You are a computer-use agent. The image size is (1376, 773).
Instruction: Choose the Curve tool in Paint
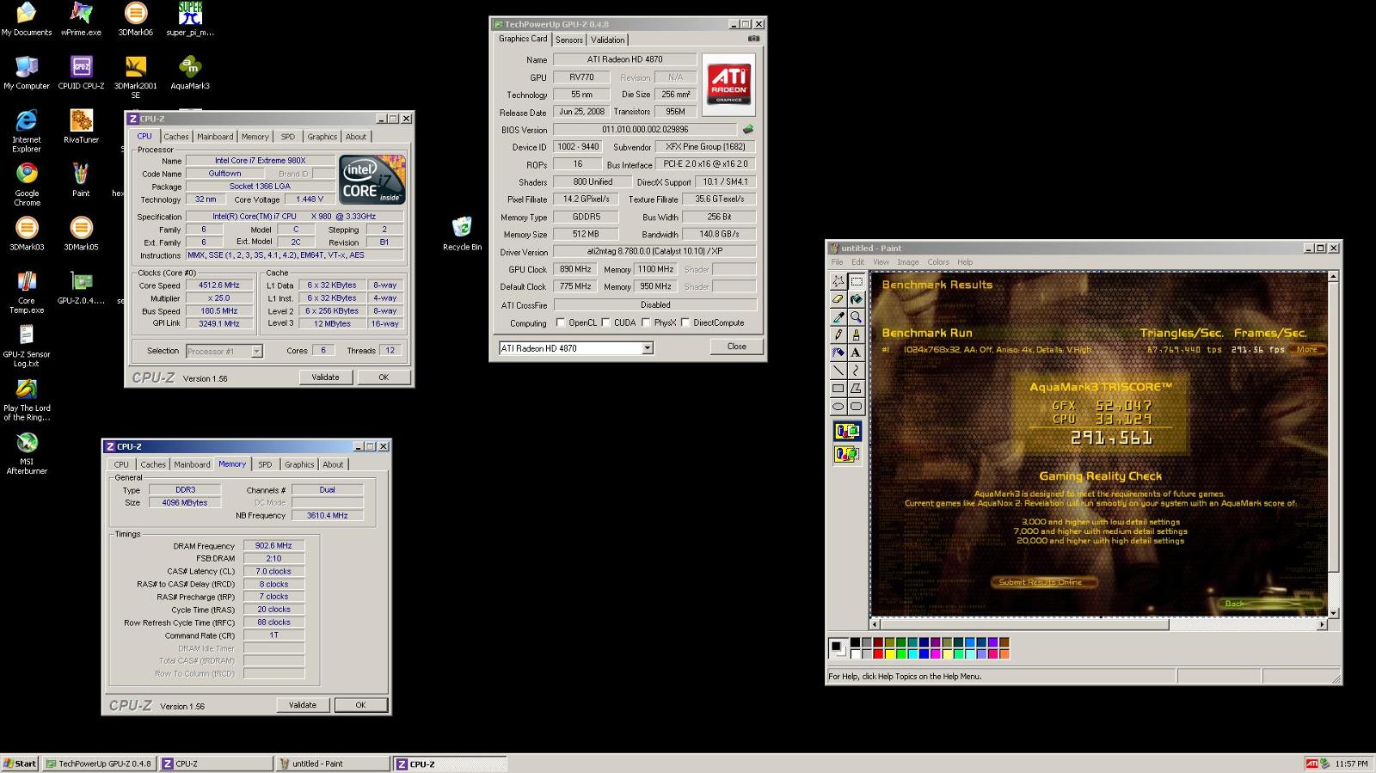point(856,371)
